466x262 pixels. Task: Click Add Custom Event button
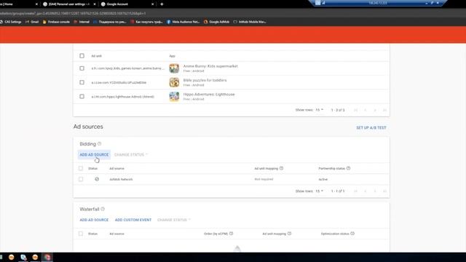tap(133, 220)
